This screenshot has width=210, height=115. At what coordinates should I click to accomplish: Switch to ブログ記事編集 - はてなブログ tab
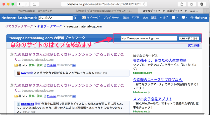tap(35, 11)
